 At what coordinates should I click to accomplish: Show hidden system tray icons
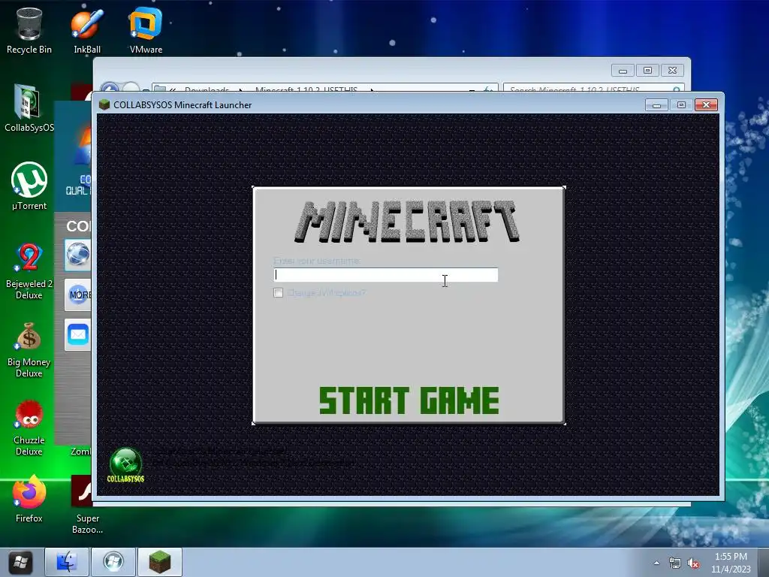coord(656,563)
